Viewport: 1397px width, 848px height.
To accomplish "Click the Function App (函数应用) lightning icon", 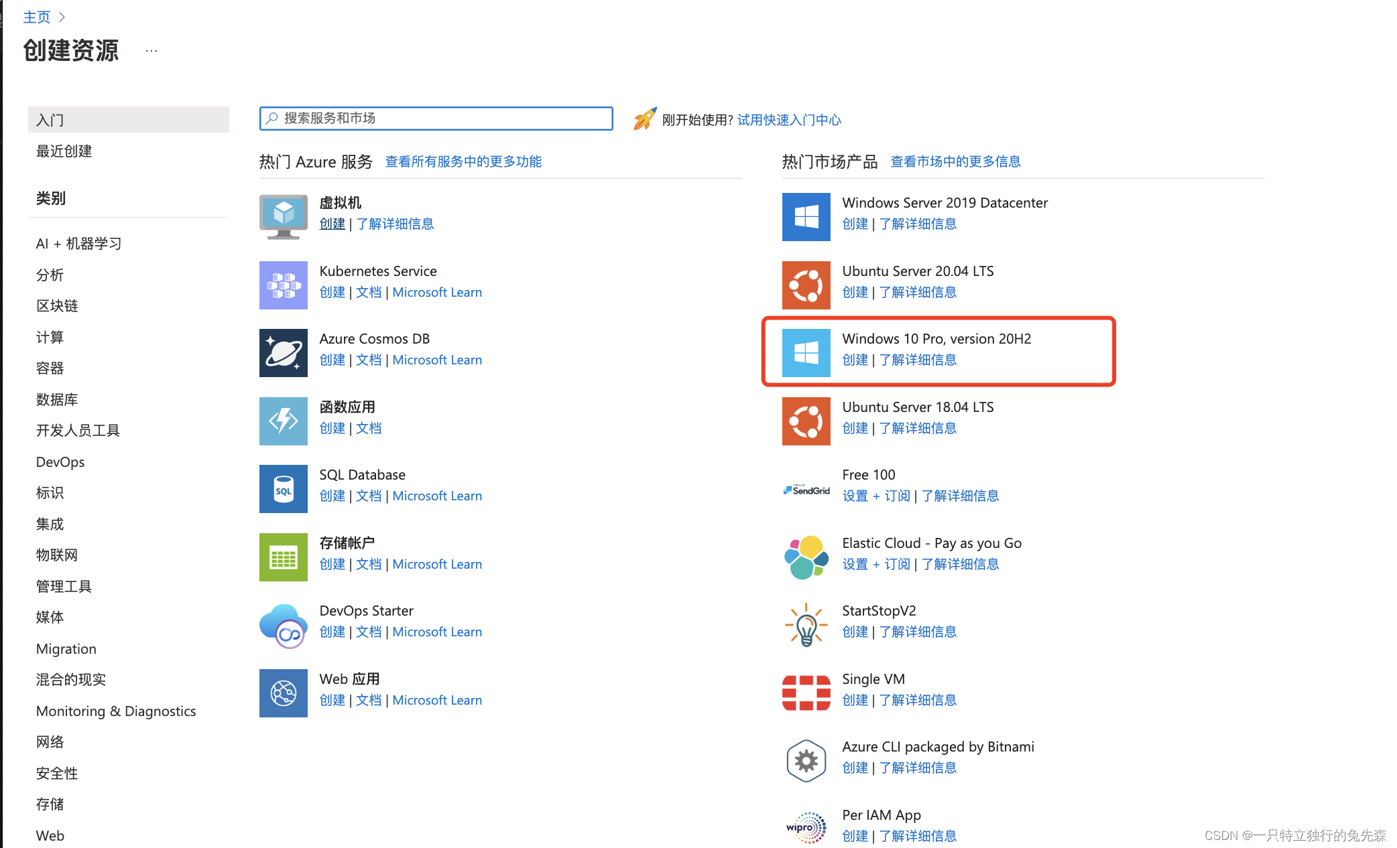I will (x=283, y=421).
